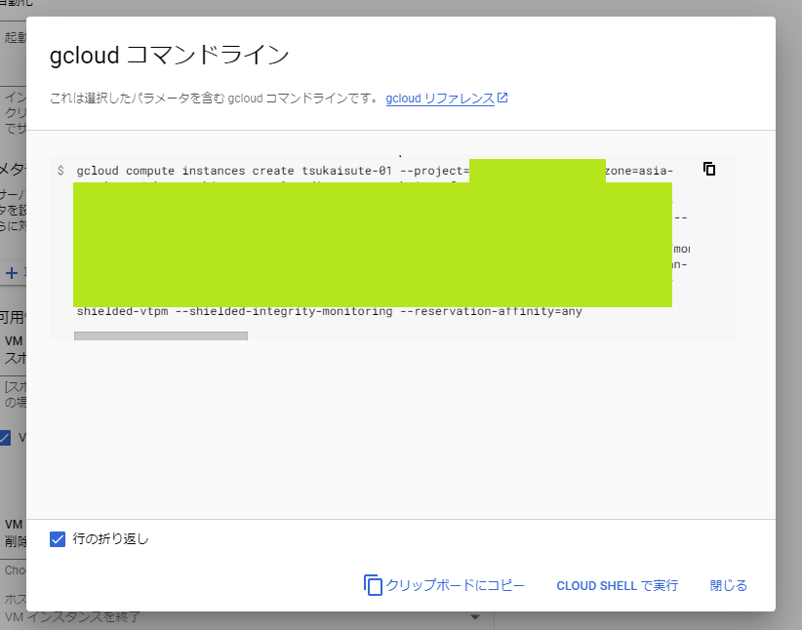Copy the command with the copy icon
Viewport: 802px width, 630px height.
709,169
